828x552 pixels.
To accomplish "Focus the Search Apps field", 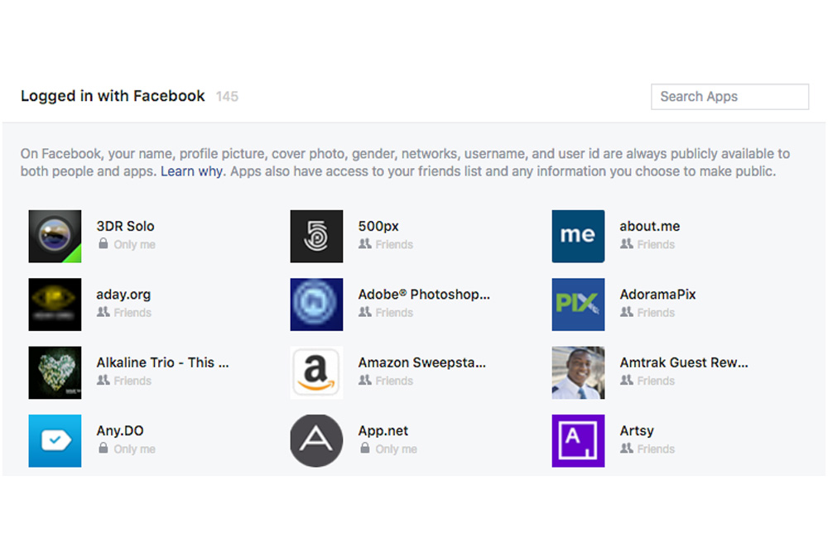I will tap(729, 97).
